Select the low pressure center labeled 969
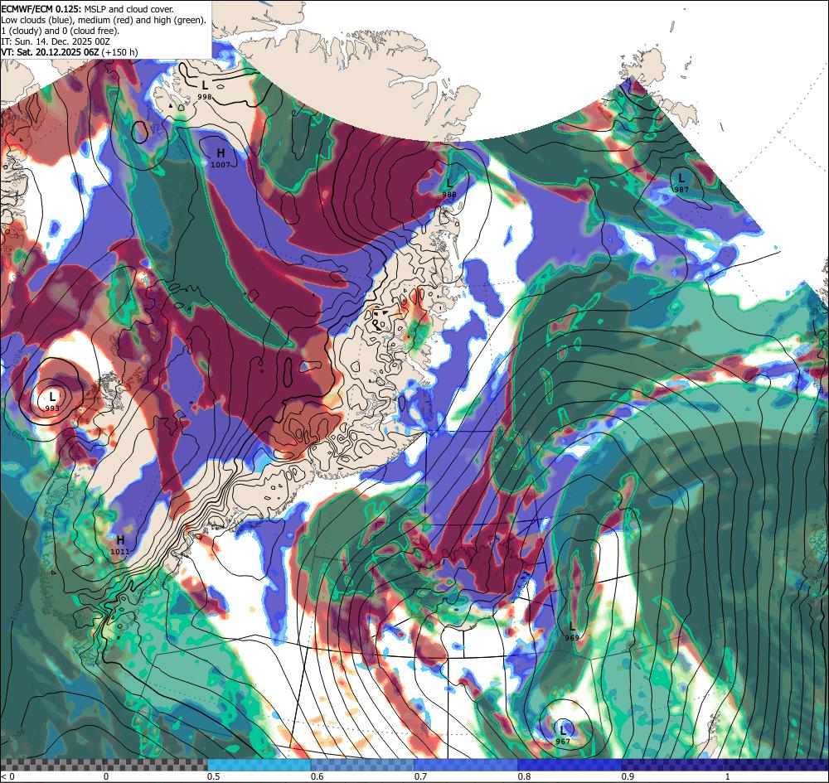829x783 pixels. coord(572,631)
